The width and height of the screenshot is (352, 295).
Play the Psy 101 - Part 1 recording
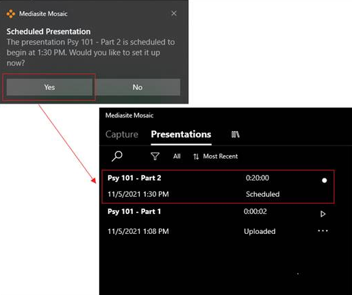[323, 214]
